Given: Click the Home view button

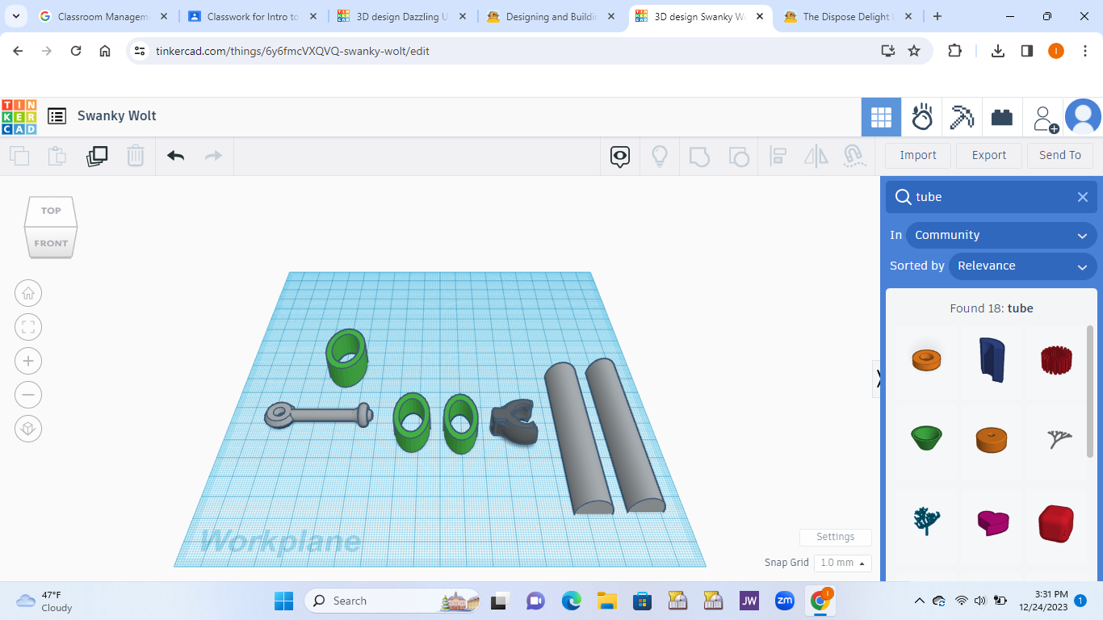Looking at the screenshot, I should point(28,293).
